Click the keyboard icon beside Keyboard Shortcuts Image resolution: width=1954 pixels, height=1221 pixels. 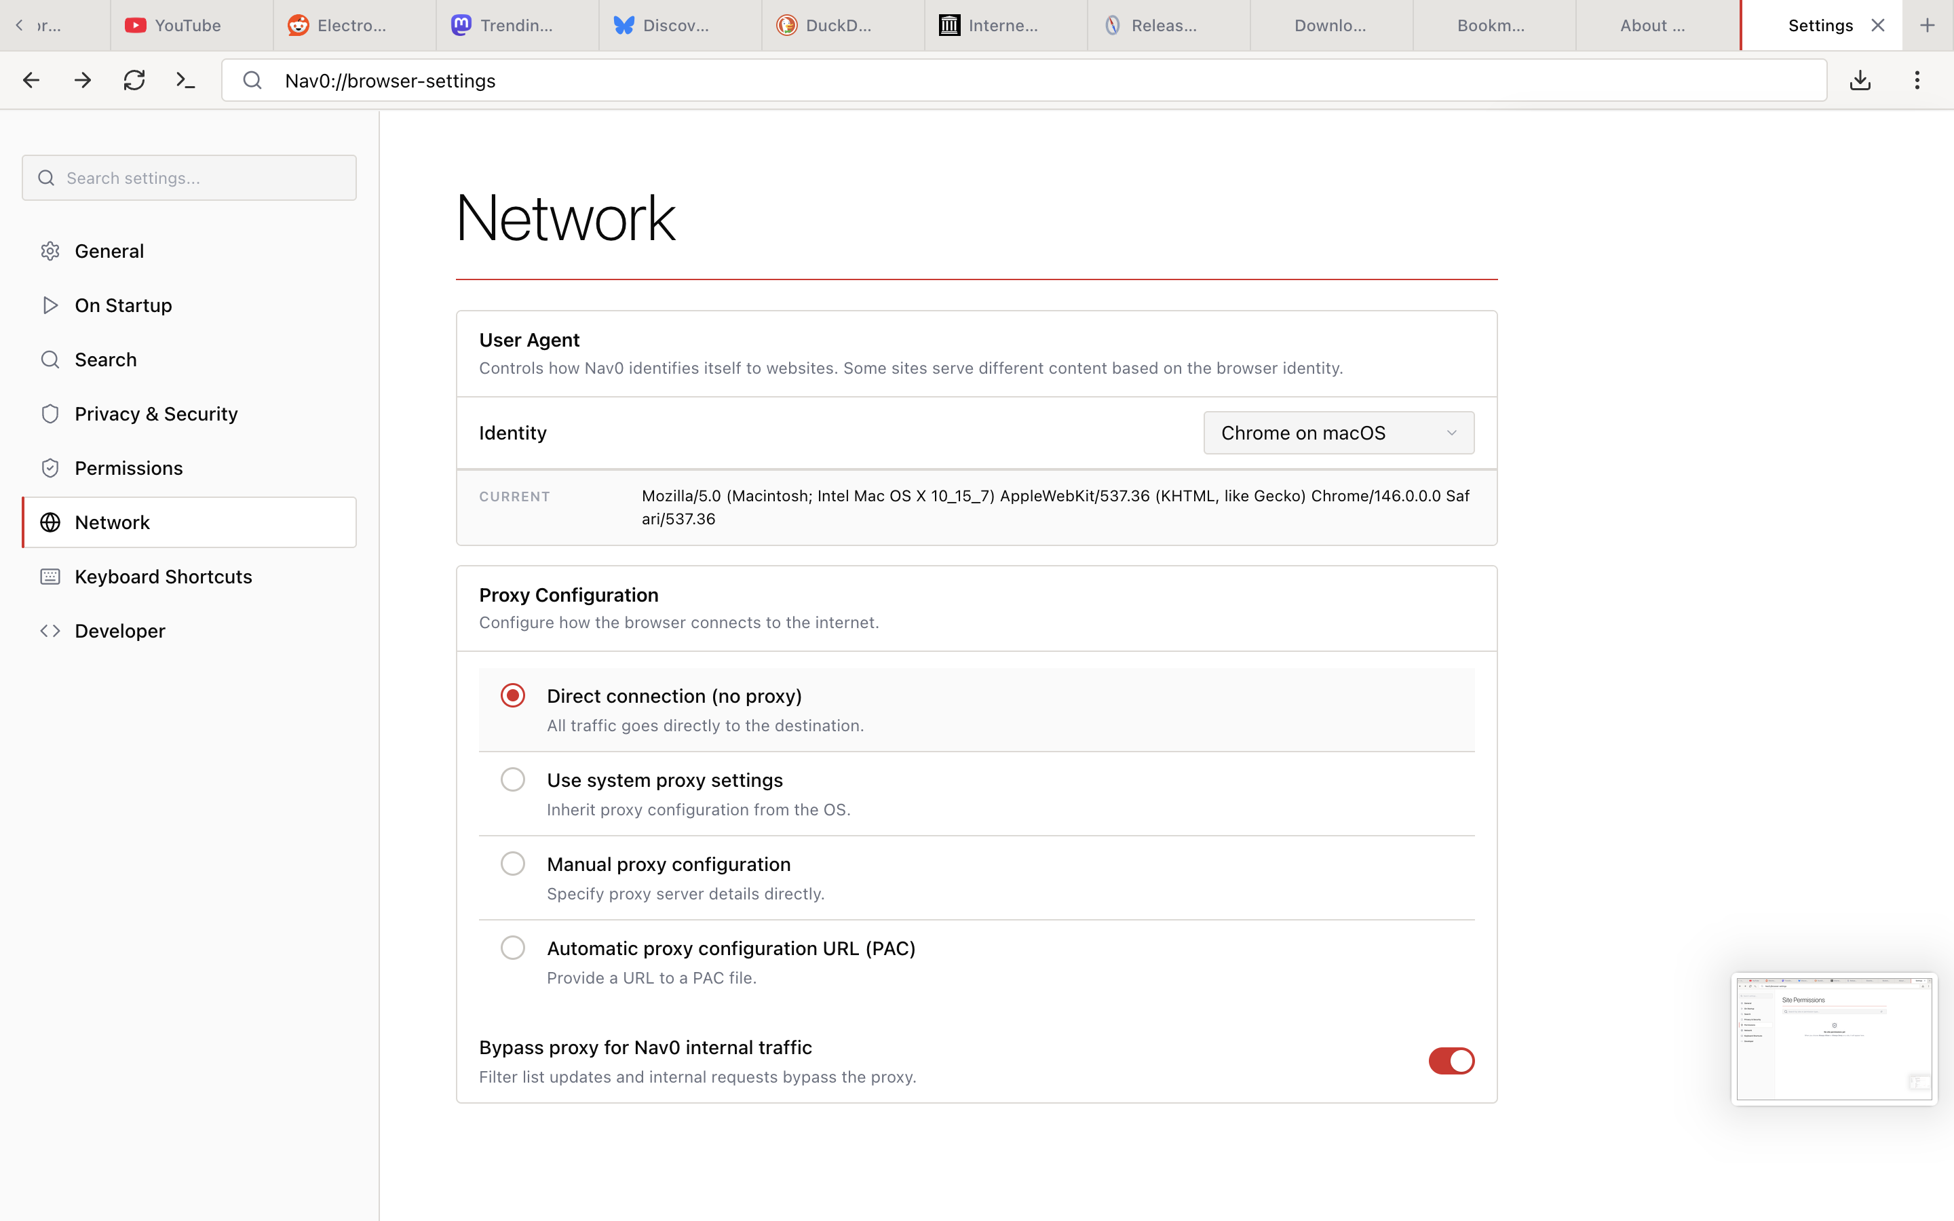pyautogui.click(x=50, y=577)
